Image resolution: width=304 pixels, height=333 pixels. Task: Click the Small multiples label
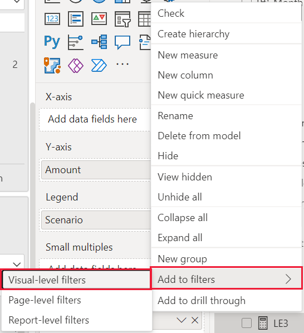point(79,247)
